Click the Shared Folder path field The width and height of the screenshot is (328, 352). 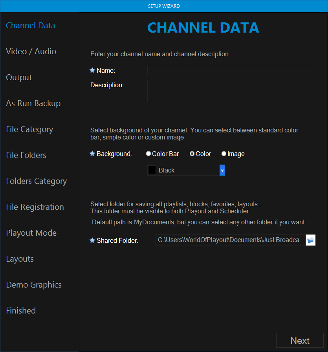[x=230, y=240]
